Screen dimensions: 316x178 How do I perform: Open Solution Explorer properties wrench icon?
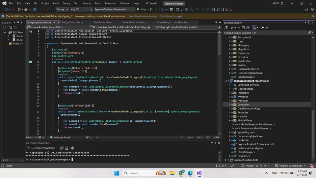point(262,28)
